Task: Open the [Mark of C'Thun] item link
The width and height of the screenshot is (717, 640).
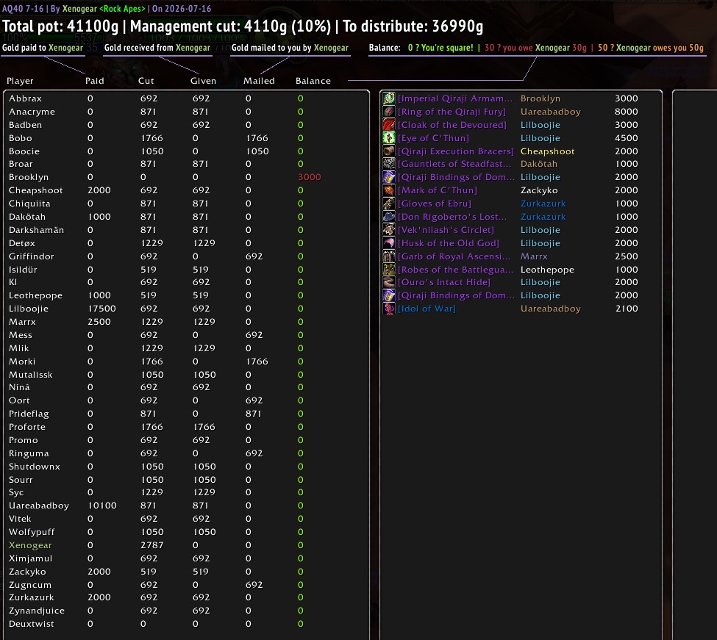Action: pyautogui.click(x=438, y=190)
